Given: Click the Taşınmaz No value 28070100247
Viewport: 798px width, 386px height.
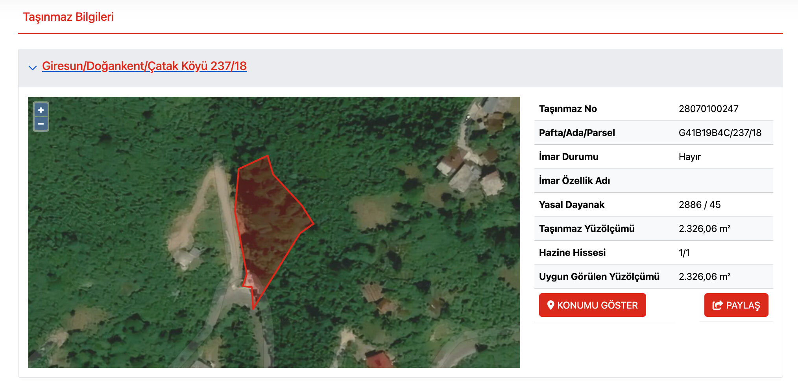Looking at the screenshot, I should (708, 109).
